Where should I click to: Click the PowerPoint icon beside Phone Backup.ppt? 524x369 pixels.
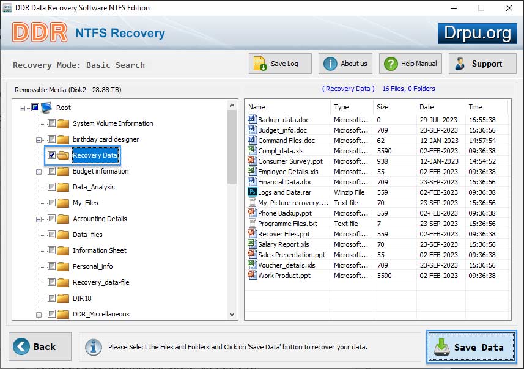pyautogui.click(x=252, y=213)
